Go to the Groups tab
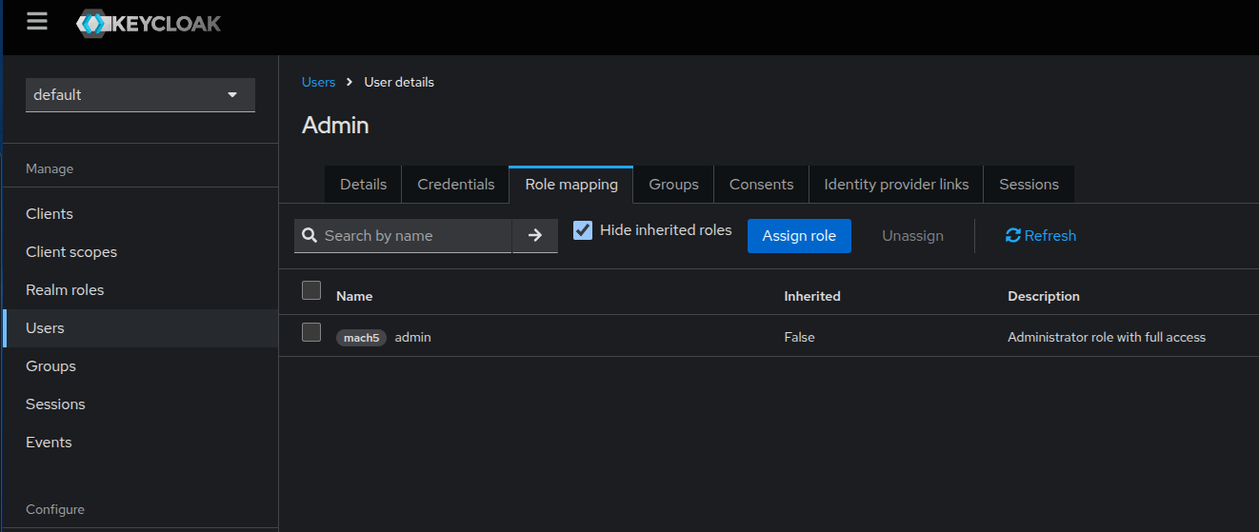Screen dimensions: 1259x532 coord(673,185)
